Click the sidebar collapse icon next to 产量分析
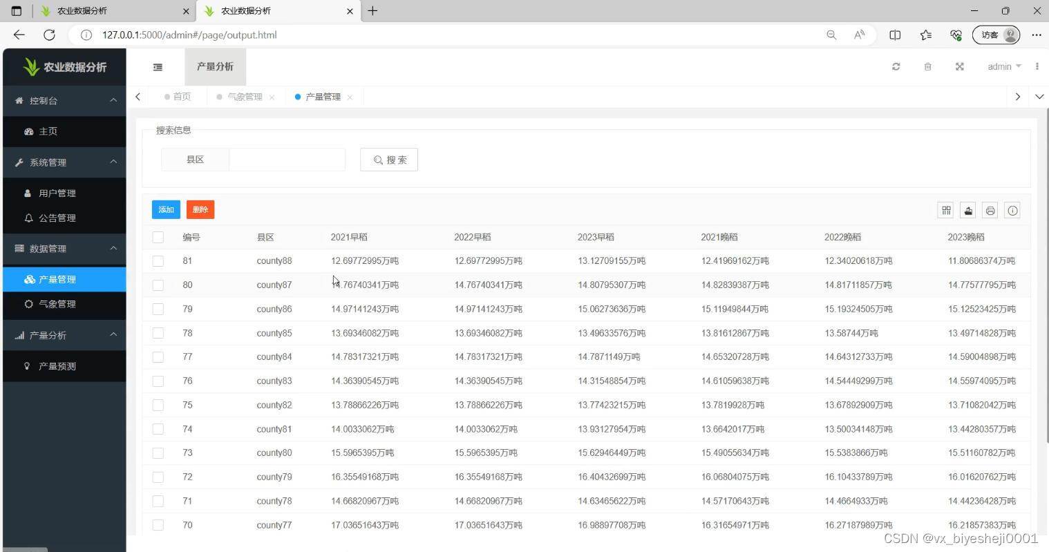Viewport: 1049px width, 552px height. point(158,66)
